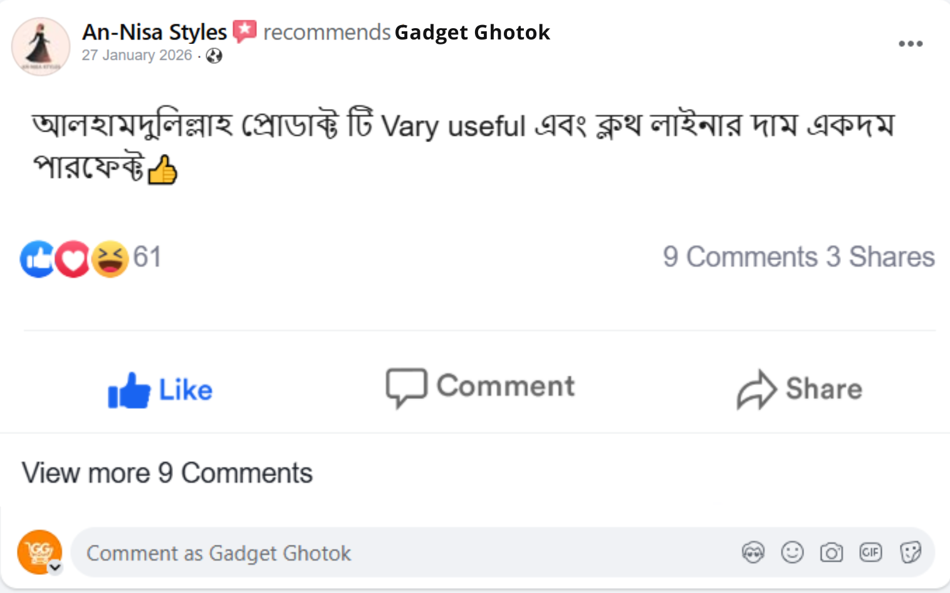Open the three-dot post options menu
The width and height of the screenshot is (950, 593).
[910, 44]
